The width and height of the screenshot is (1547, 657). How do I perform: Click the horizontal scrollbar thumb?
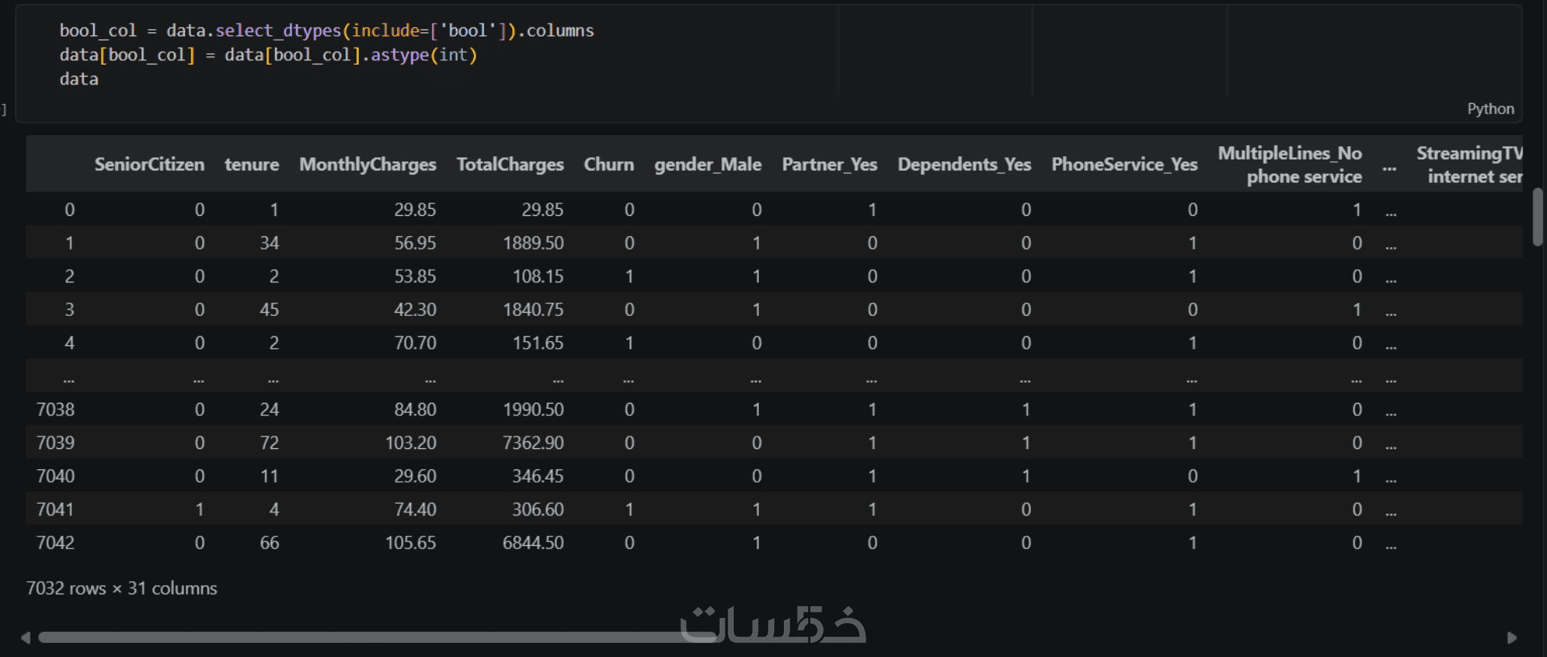tap(376, 638)
